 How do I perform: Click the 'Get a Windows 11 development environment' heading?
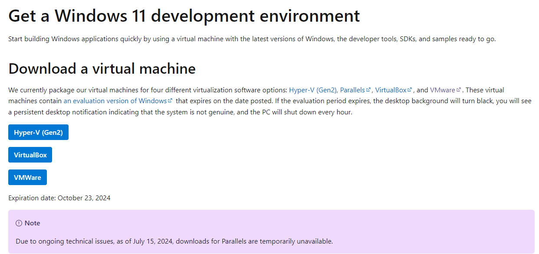(184, 16)
